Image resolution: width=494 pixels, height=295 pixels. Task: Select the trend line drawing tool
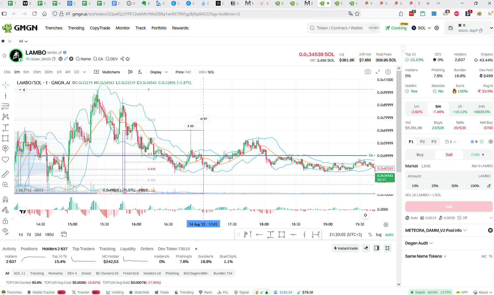5,96
